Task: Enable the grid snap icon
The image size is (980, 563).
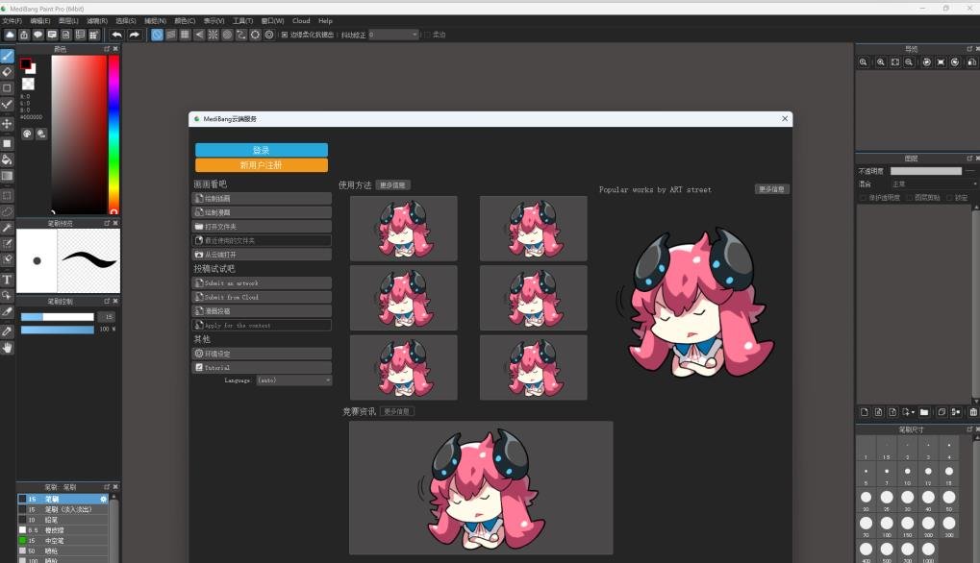Action: [185, 35]
